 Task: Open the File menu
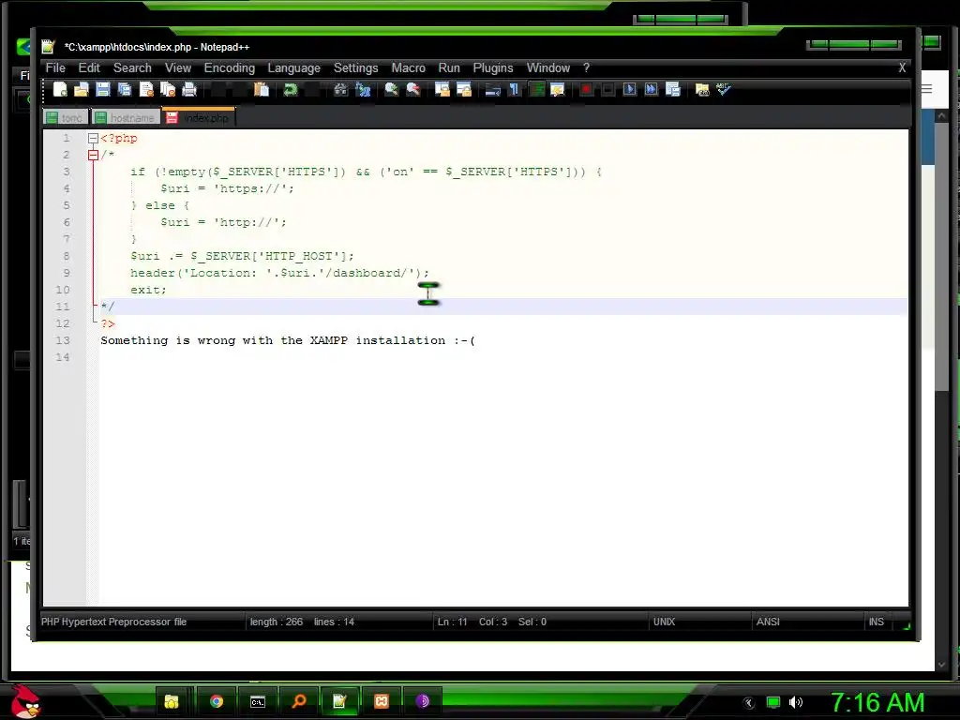[x=55, y=67]
